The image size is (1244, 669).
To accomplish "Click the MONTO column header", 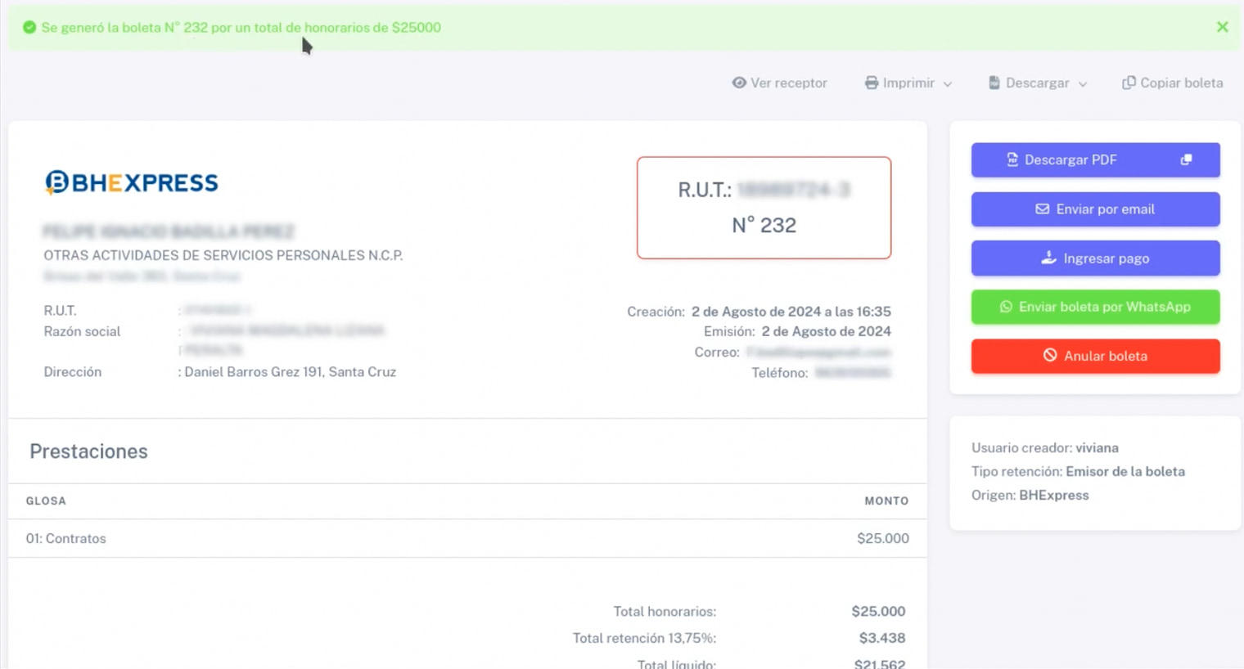I will point(886,501).
